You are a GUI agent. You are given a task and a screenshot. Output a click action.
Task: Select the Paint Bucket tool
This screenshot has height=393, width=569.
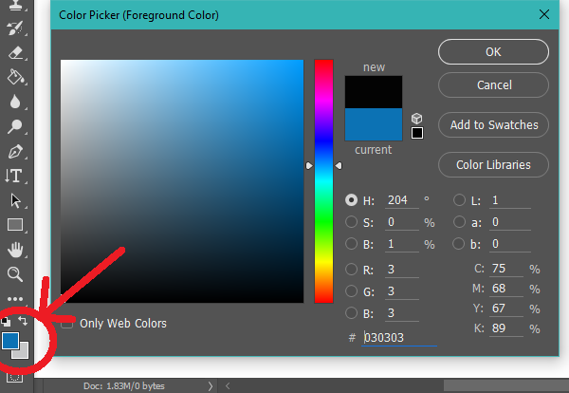15,77
